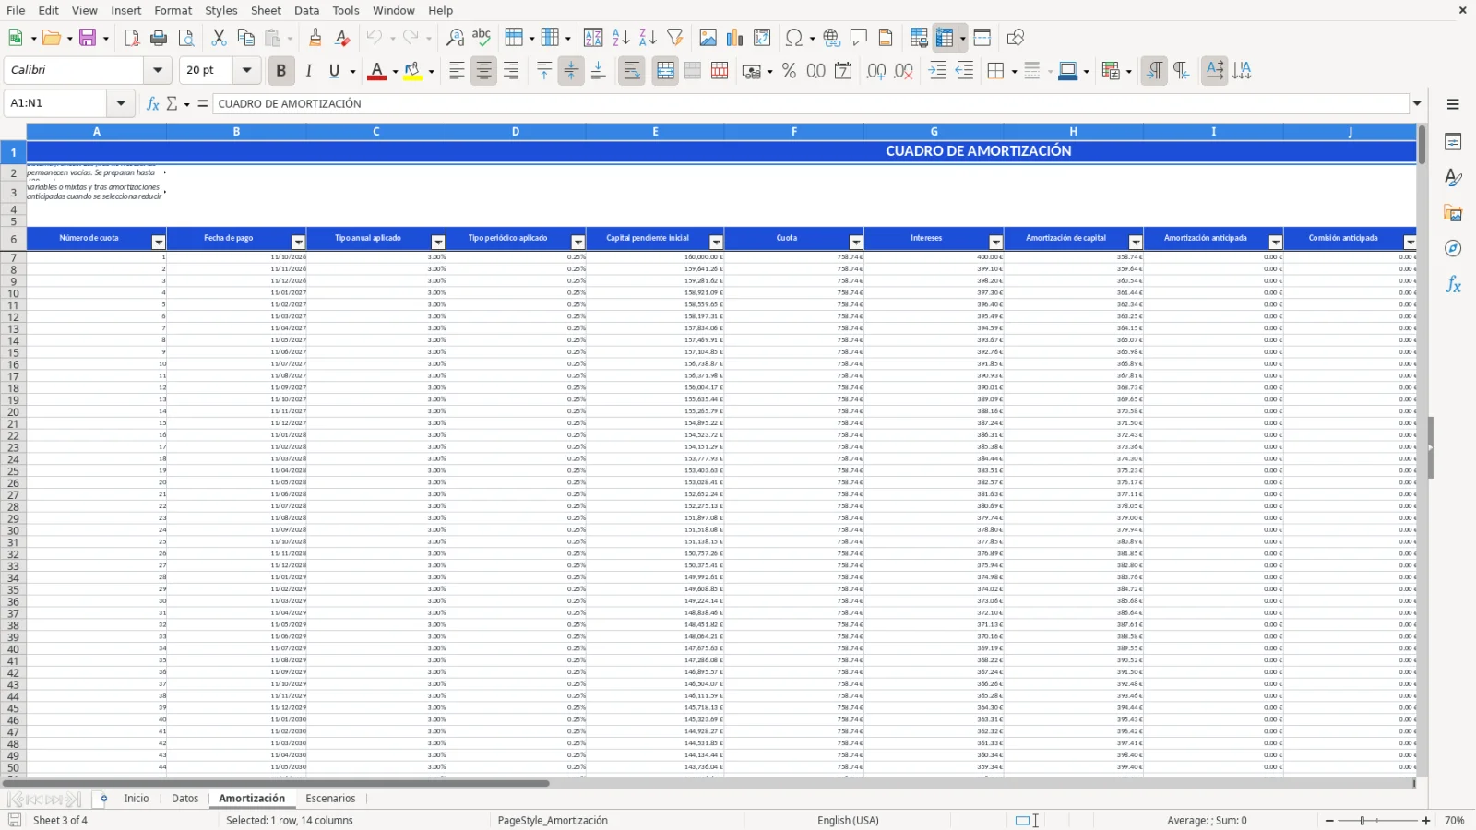The image size is (1476, 830).
Task: Click the Insert Special Character omega icon
Action: [793, 38]
